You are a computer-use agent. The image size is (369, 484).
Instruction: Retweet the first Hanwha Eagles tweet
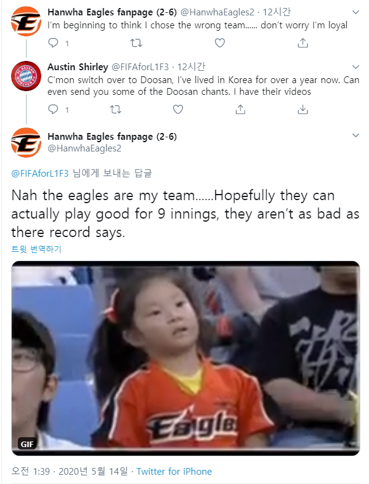tap(137, 43)
